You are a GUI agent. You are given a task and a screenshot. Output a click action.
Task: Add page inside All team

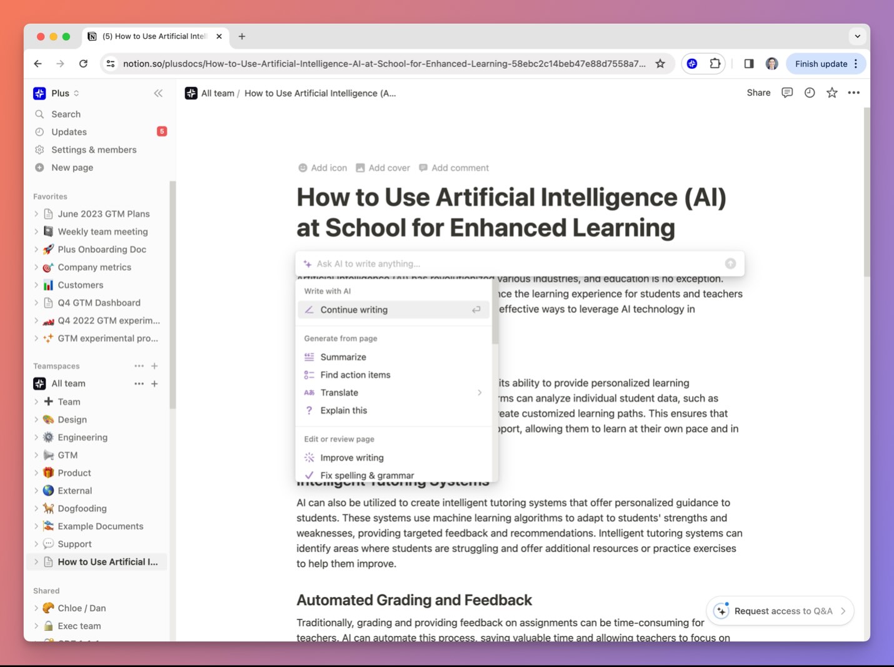[154, 384]
